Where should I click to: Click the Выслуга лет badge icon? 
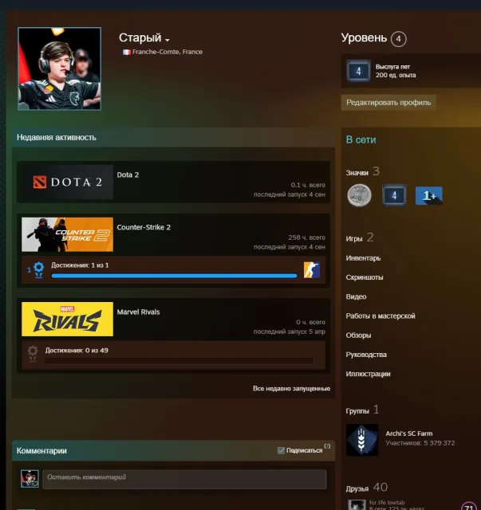pos(358,71)
